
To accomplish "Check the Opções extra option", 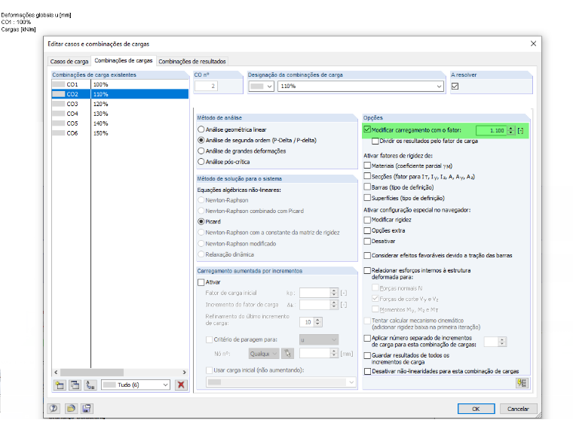I will 367,230.
